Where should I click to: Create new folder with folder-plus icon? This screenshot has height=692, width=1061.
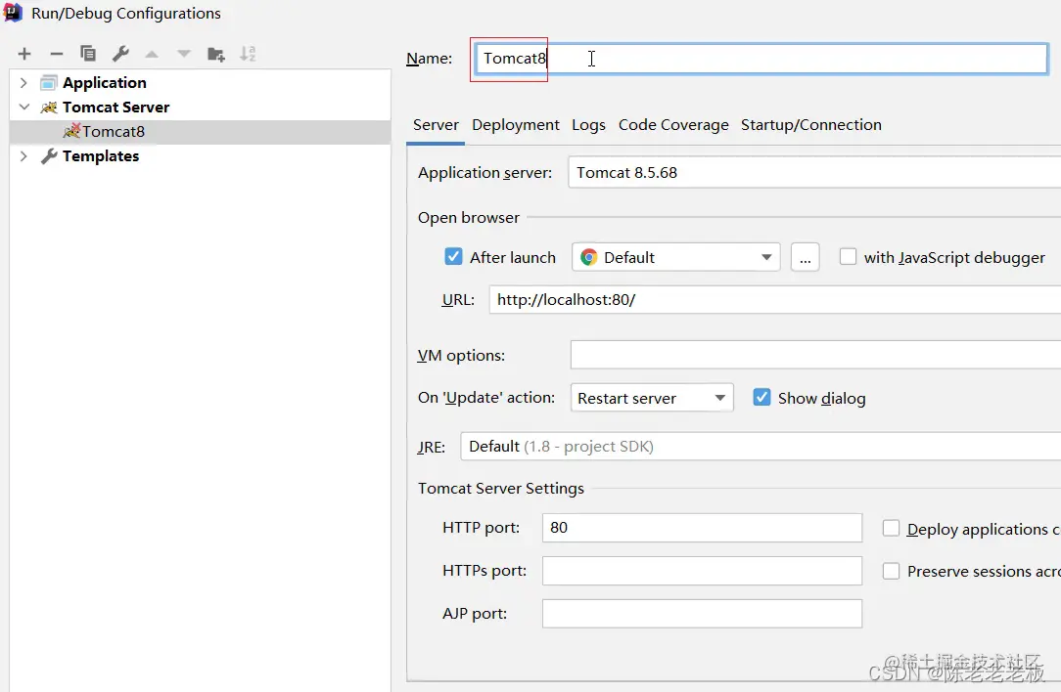(216, 54)
